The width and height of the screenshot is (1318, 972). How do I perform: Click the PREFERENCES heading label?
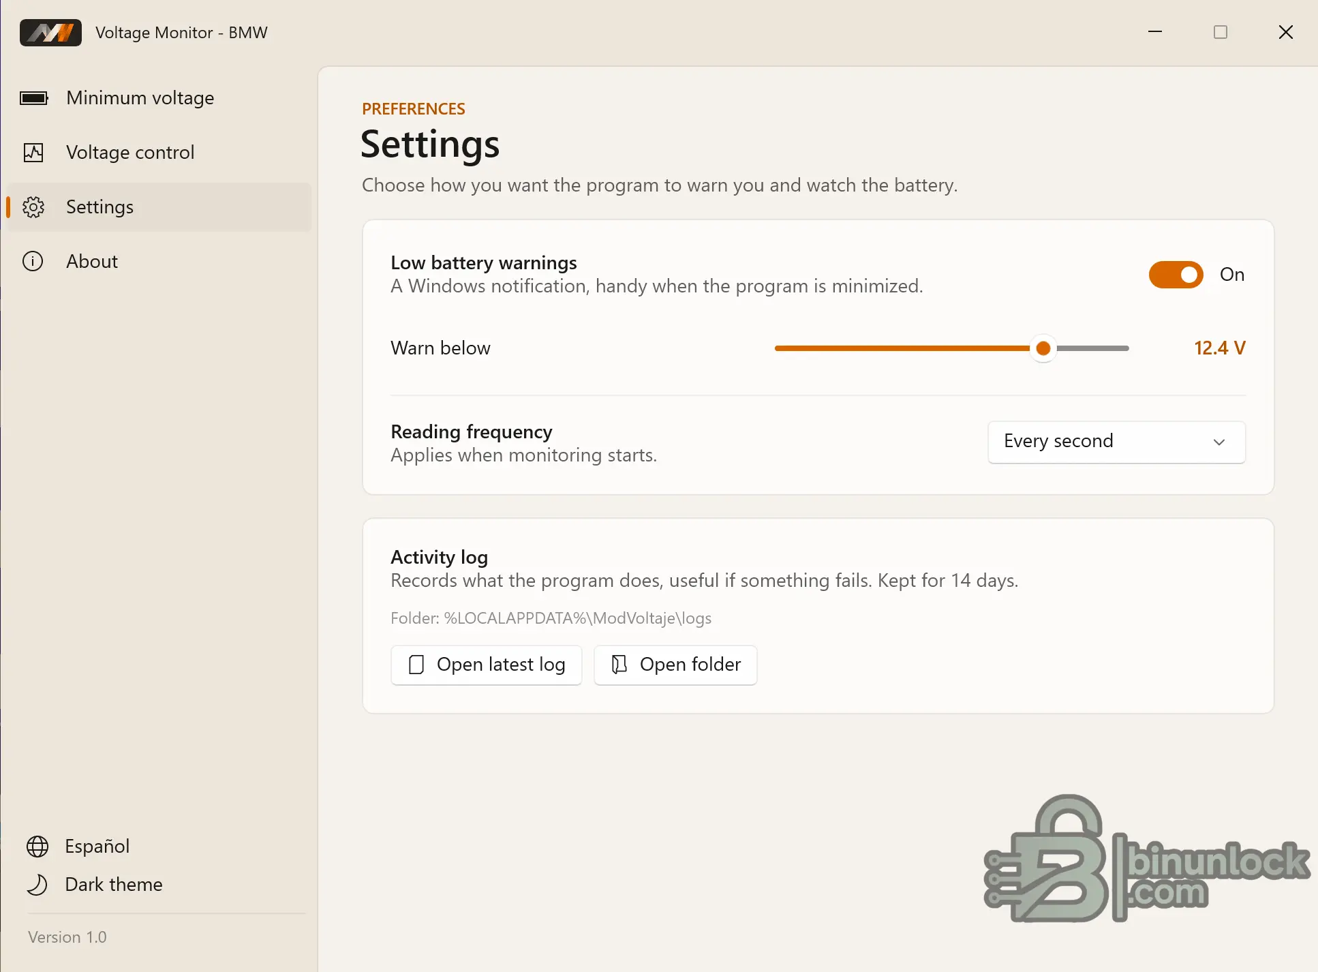(414, 109)
